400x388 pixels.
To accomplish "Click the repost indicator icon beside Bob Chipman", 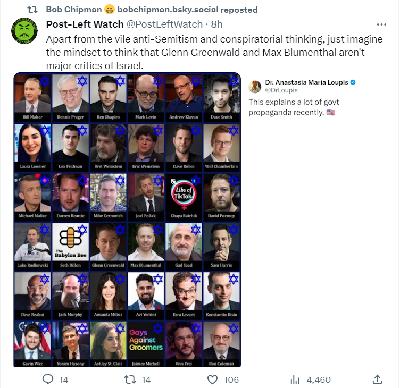I will [32, 10].
